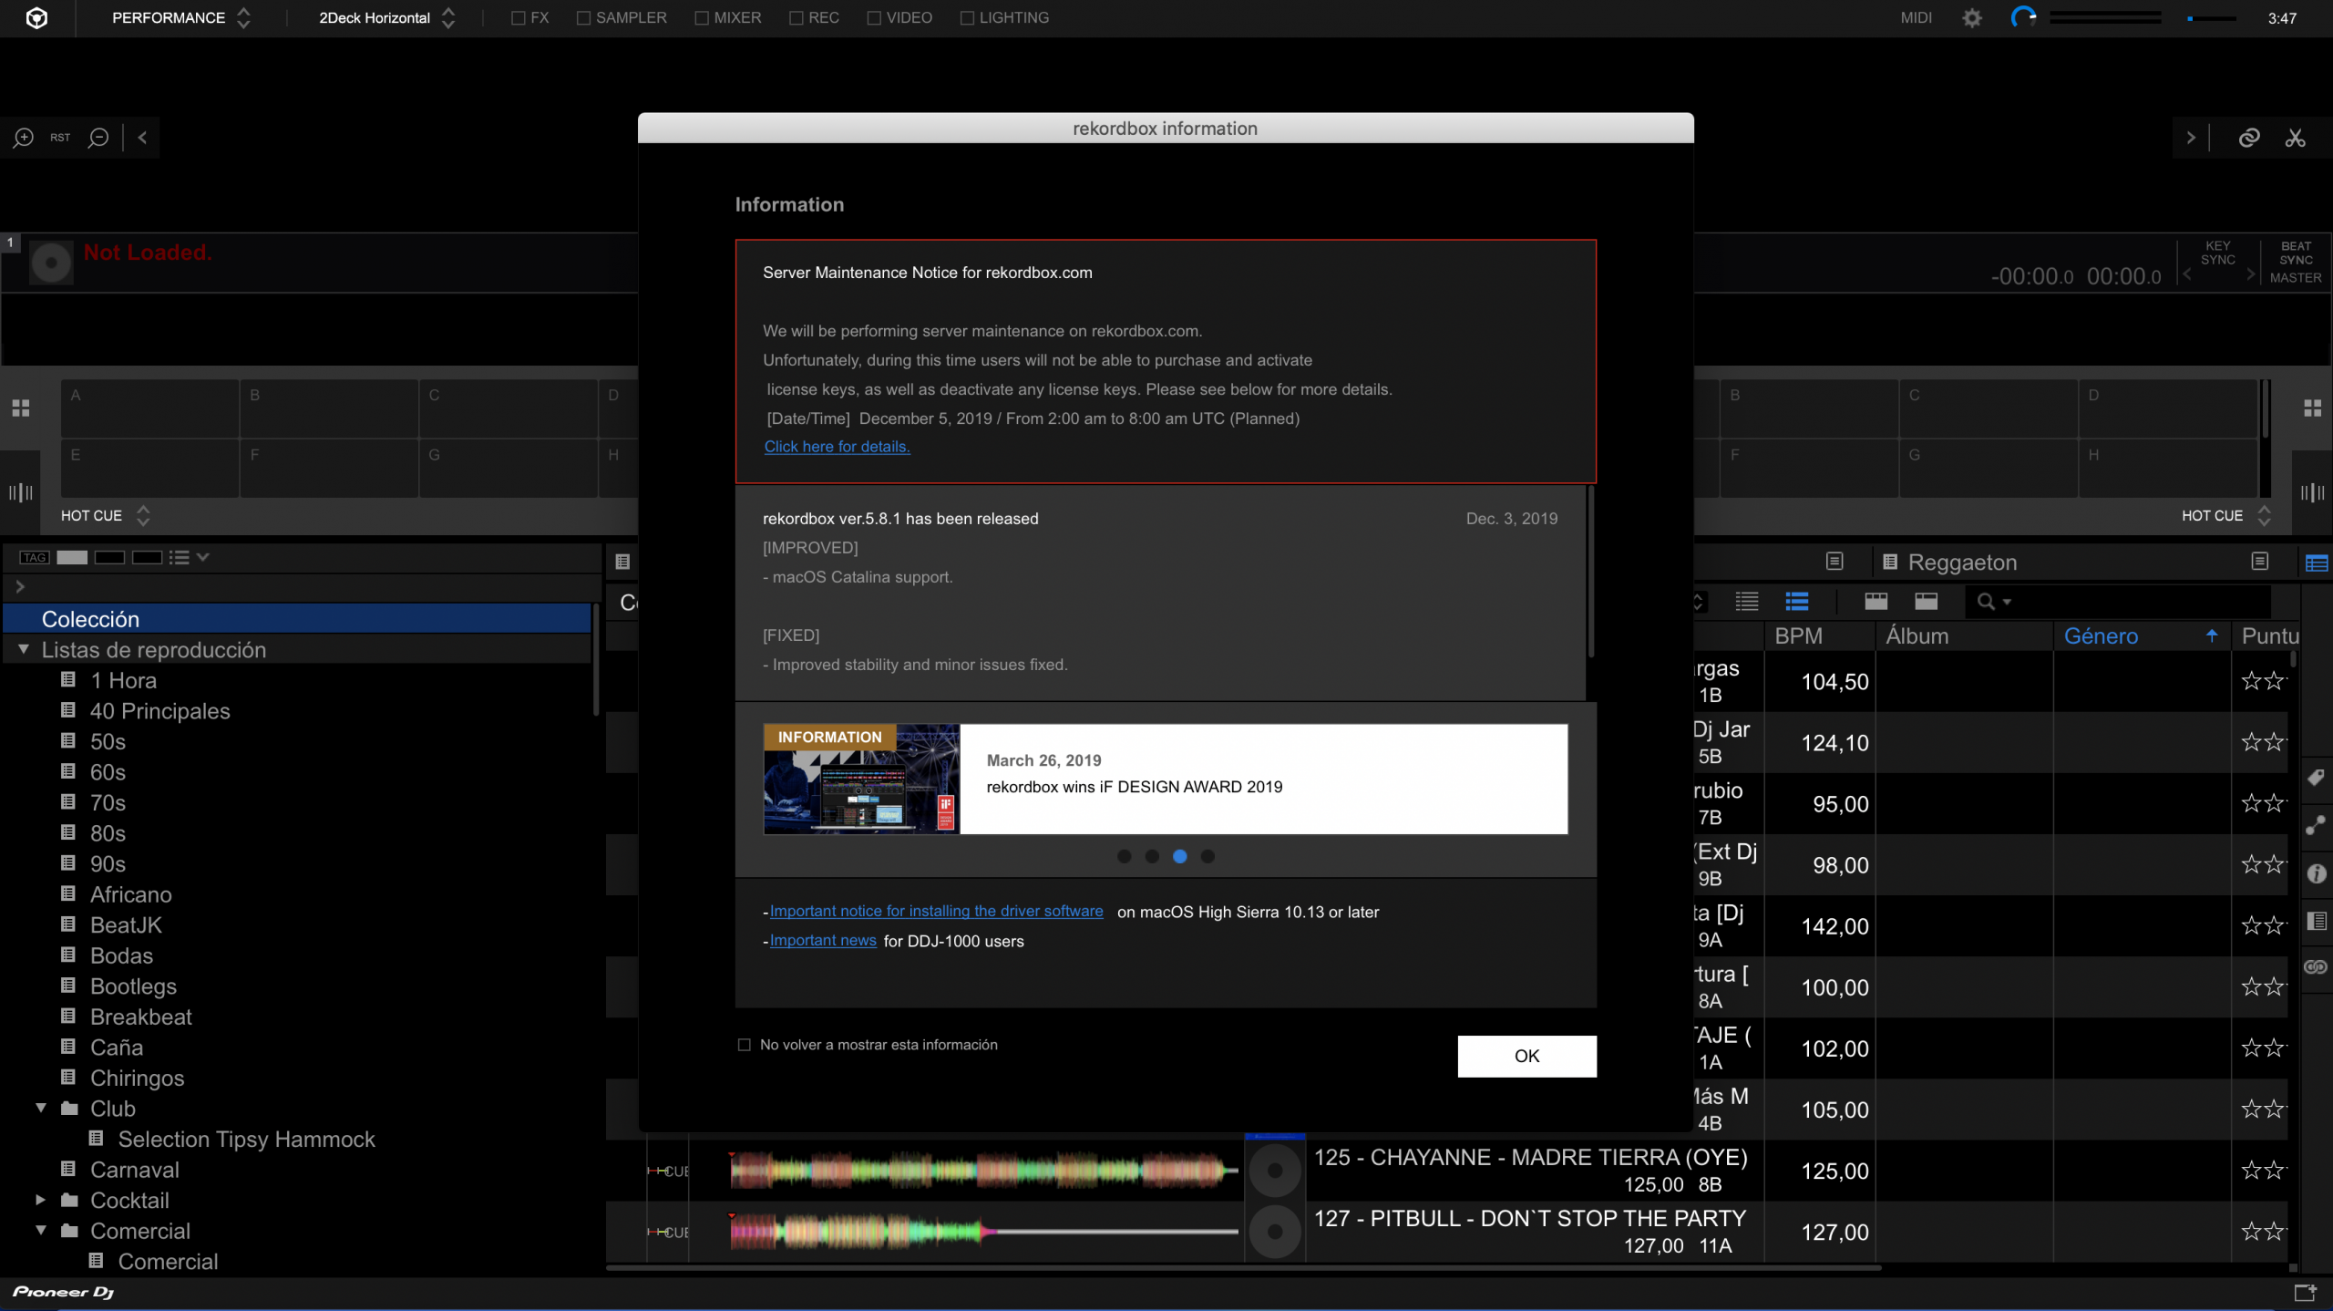Click the first artwork view icon
The width and height of the screenshot is (2333, 1311).
(x=1876, y=601)
